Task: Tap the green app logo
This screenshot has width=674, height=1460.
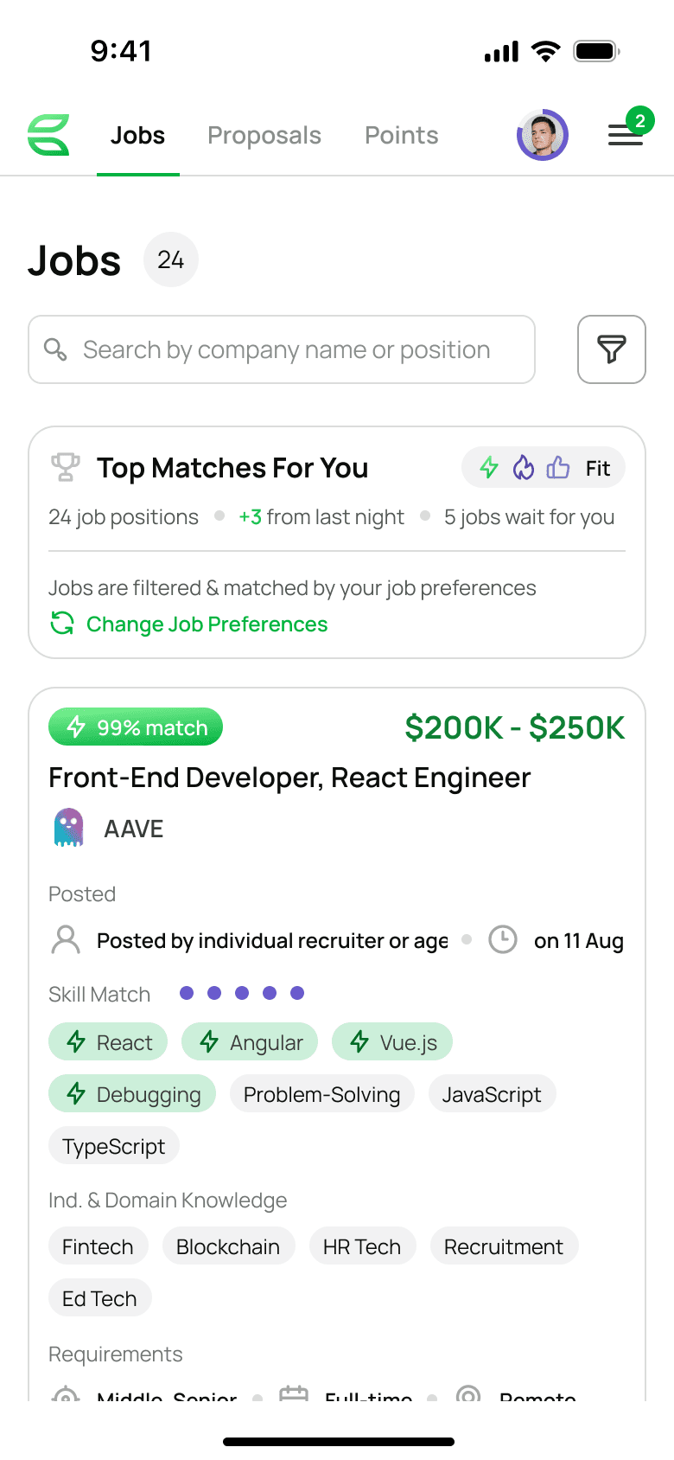Action: pyautogui.click(x=48, y=135)
